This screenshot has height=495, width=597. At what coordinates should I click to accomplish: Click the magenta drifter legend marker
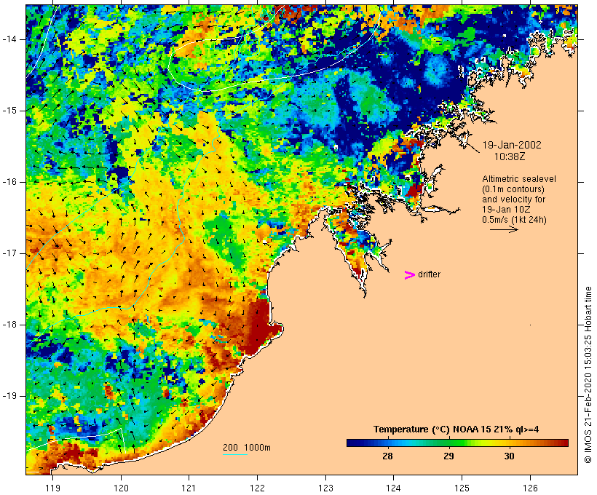pos(410,275)
